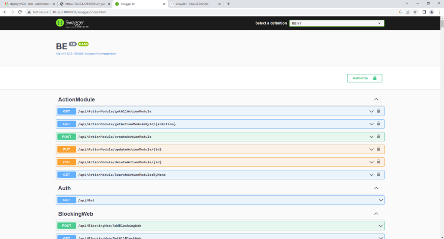Click the Not secure warning icon

29,12
